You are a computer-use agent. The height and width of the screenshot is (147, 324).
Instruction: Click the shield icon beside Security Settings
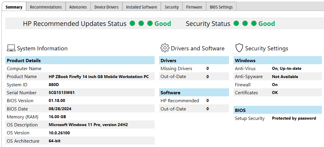pos(239,48)
